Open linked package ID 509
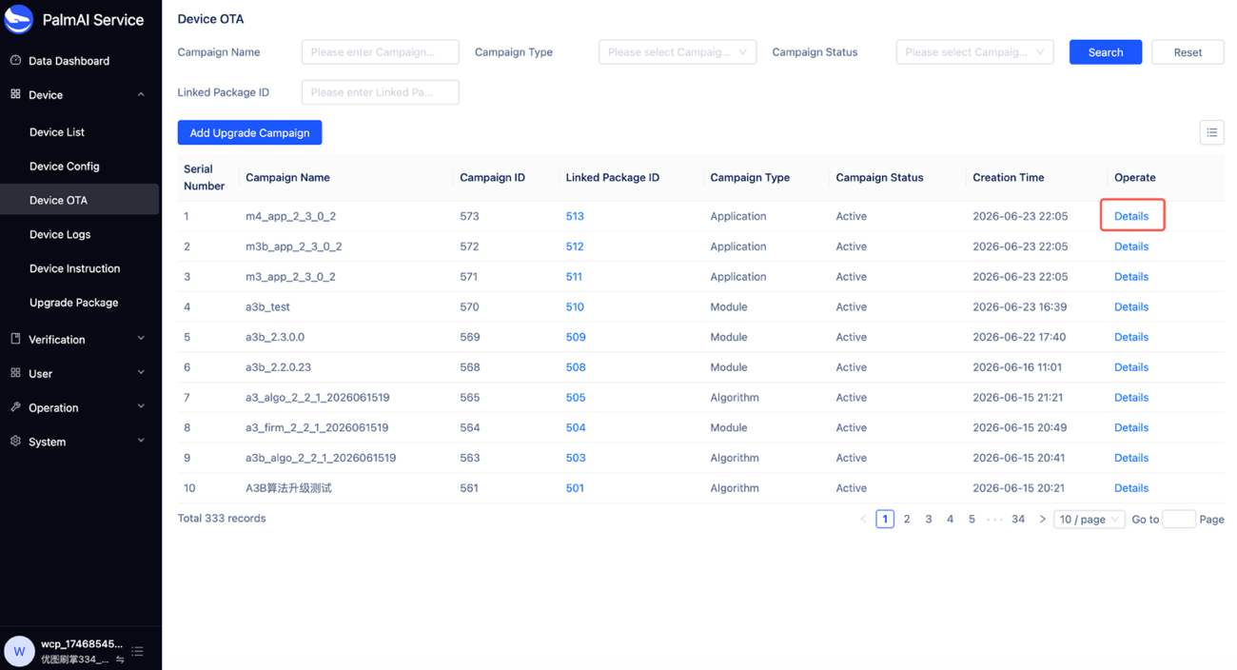Screen dimensions: 1237x670 (576, 337)
